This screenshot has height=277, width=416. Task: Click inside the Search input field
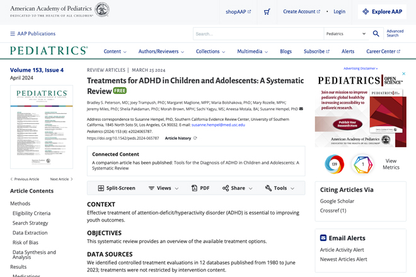[x=258, y=33]
